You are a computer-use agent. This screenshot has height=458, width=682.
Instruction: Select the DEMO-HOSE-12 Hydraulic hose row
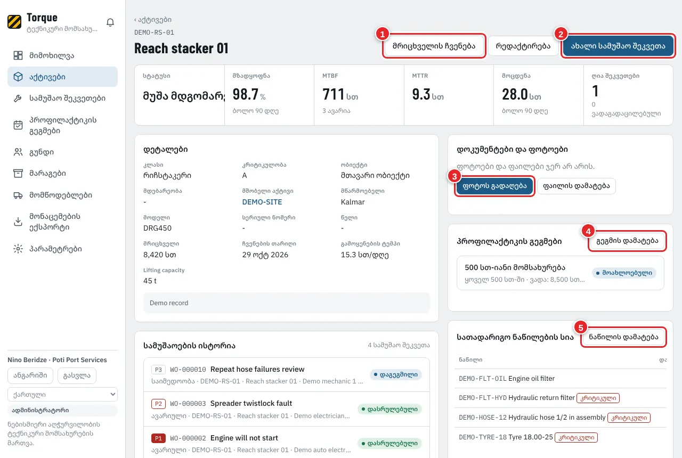pyautogui.click(x=562, y=418)
